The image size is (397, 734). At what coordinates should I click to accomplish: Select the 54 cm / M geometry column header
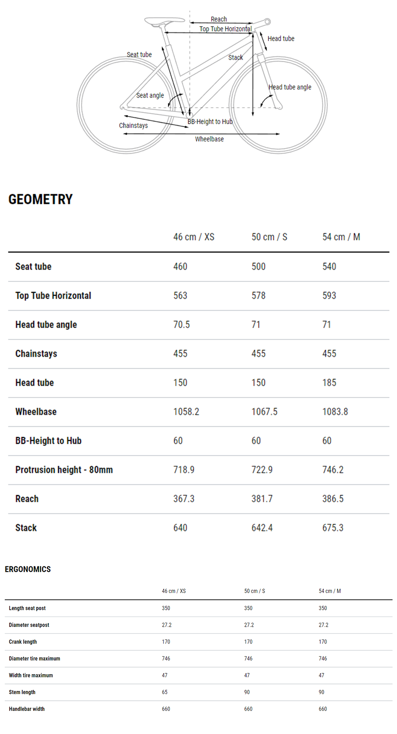point(341,237)
